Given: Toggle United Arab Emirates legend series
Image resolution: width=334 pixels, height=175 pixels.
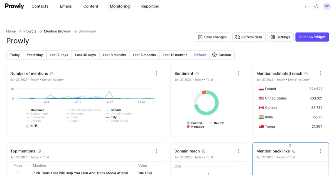Looking at the screenshot, I should coord(83,110).
